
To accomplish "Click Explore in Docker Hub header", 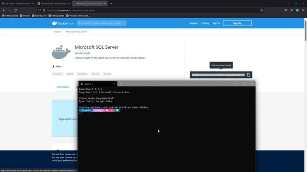I will point(193,23).
